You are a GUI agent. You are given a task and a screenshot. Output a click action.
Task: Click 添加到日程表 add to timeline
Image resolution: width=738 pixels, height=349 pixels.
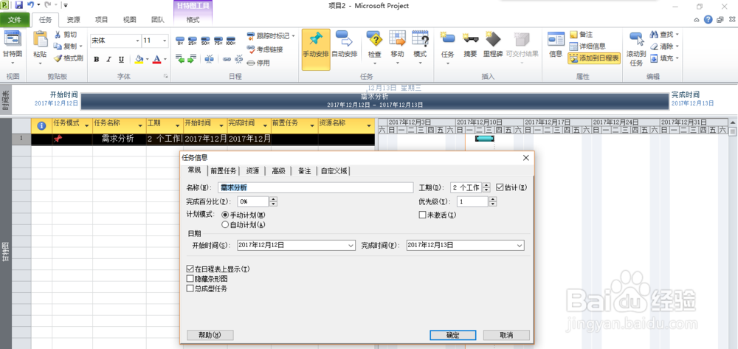[594, 58]
